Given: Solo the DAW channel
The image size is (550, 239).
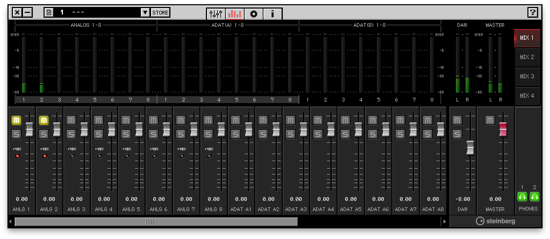Looking at the screenshot, I should 456,134.
